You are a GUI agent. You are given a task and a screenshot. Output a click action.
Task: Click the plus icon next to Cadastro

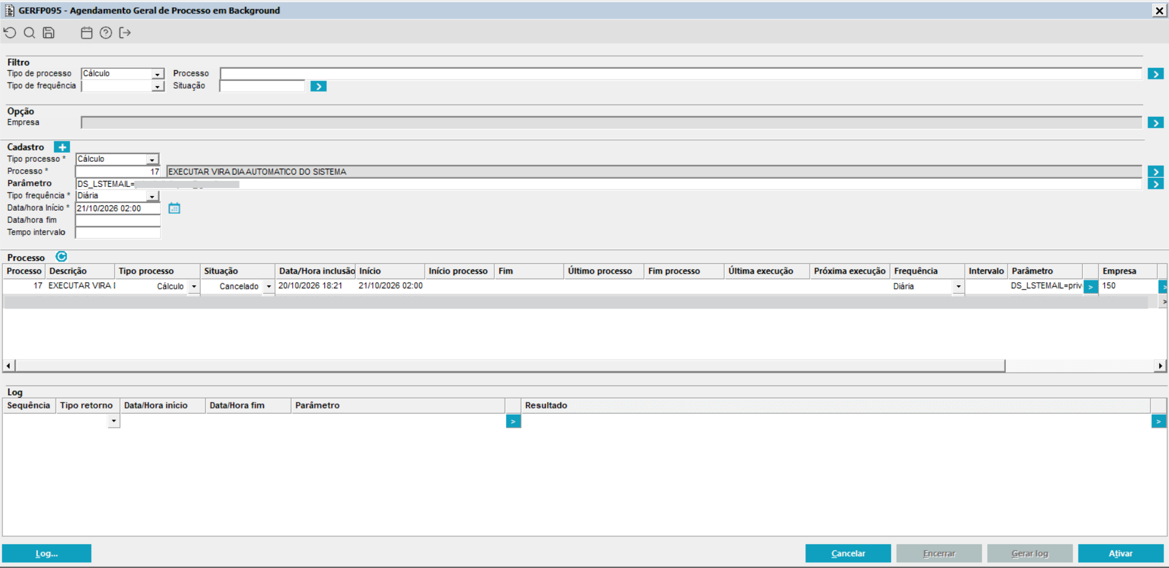[62, 147]
